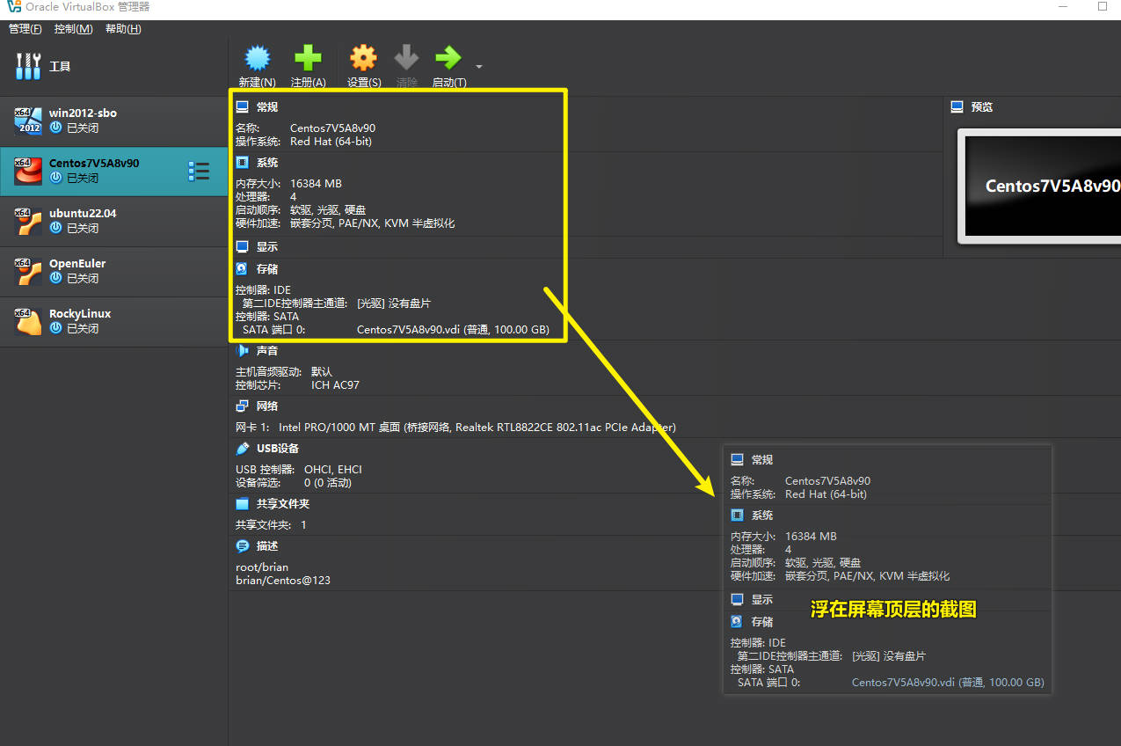Screen dimensions: 1121x746
Task: Click the 声音 speaker icon
Action: point(243,350)
